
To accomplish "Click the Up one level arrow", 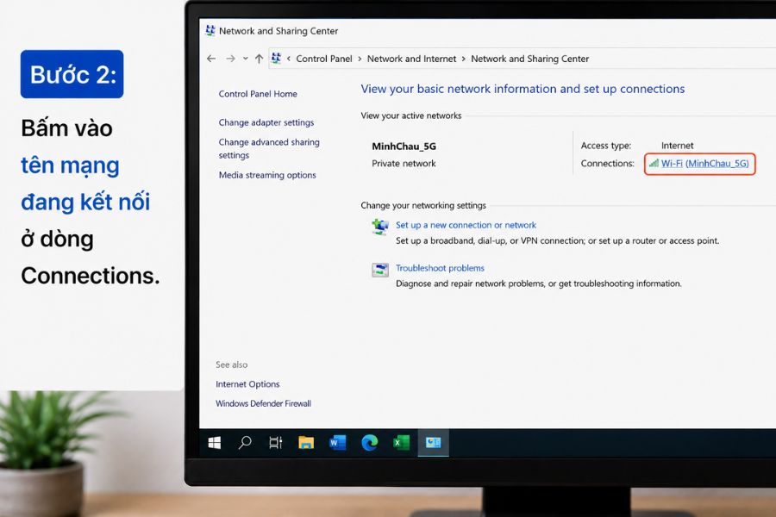I will point(259,59).
